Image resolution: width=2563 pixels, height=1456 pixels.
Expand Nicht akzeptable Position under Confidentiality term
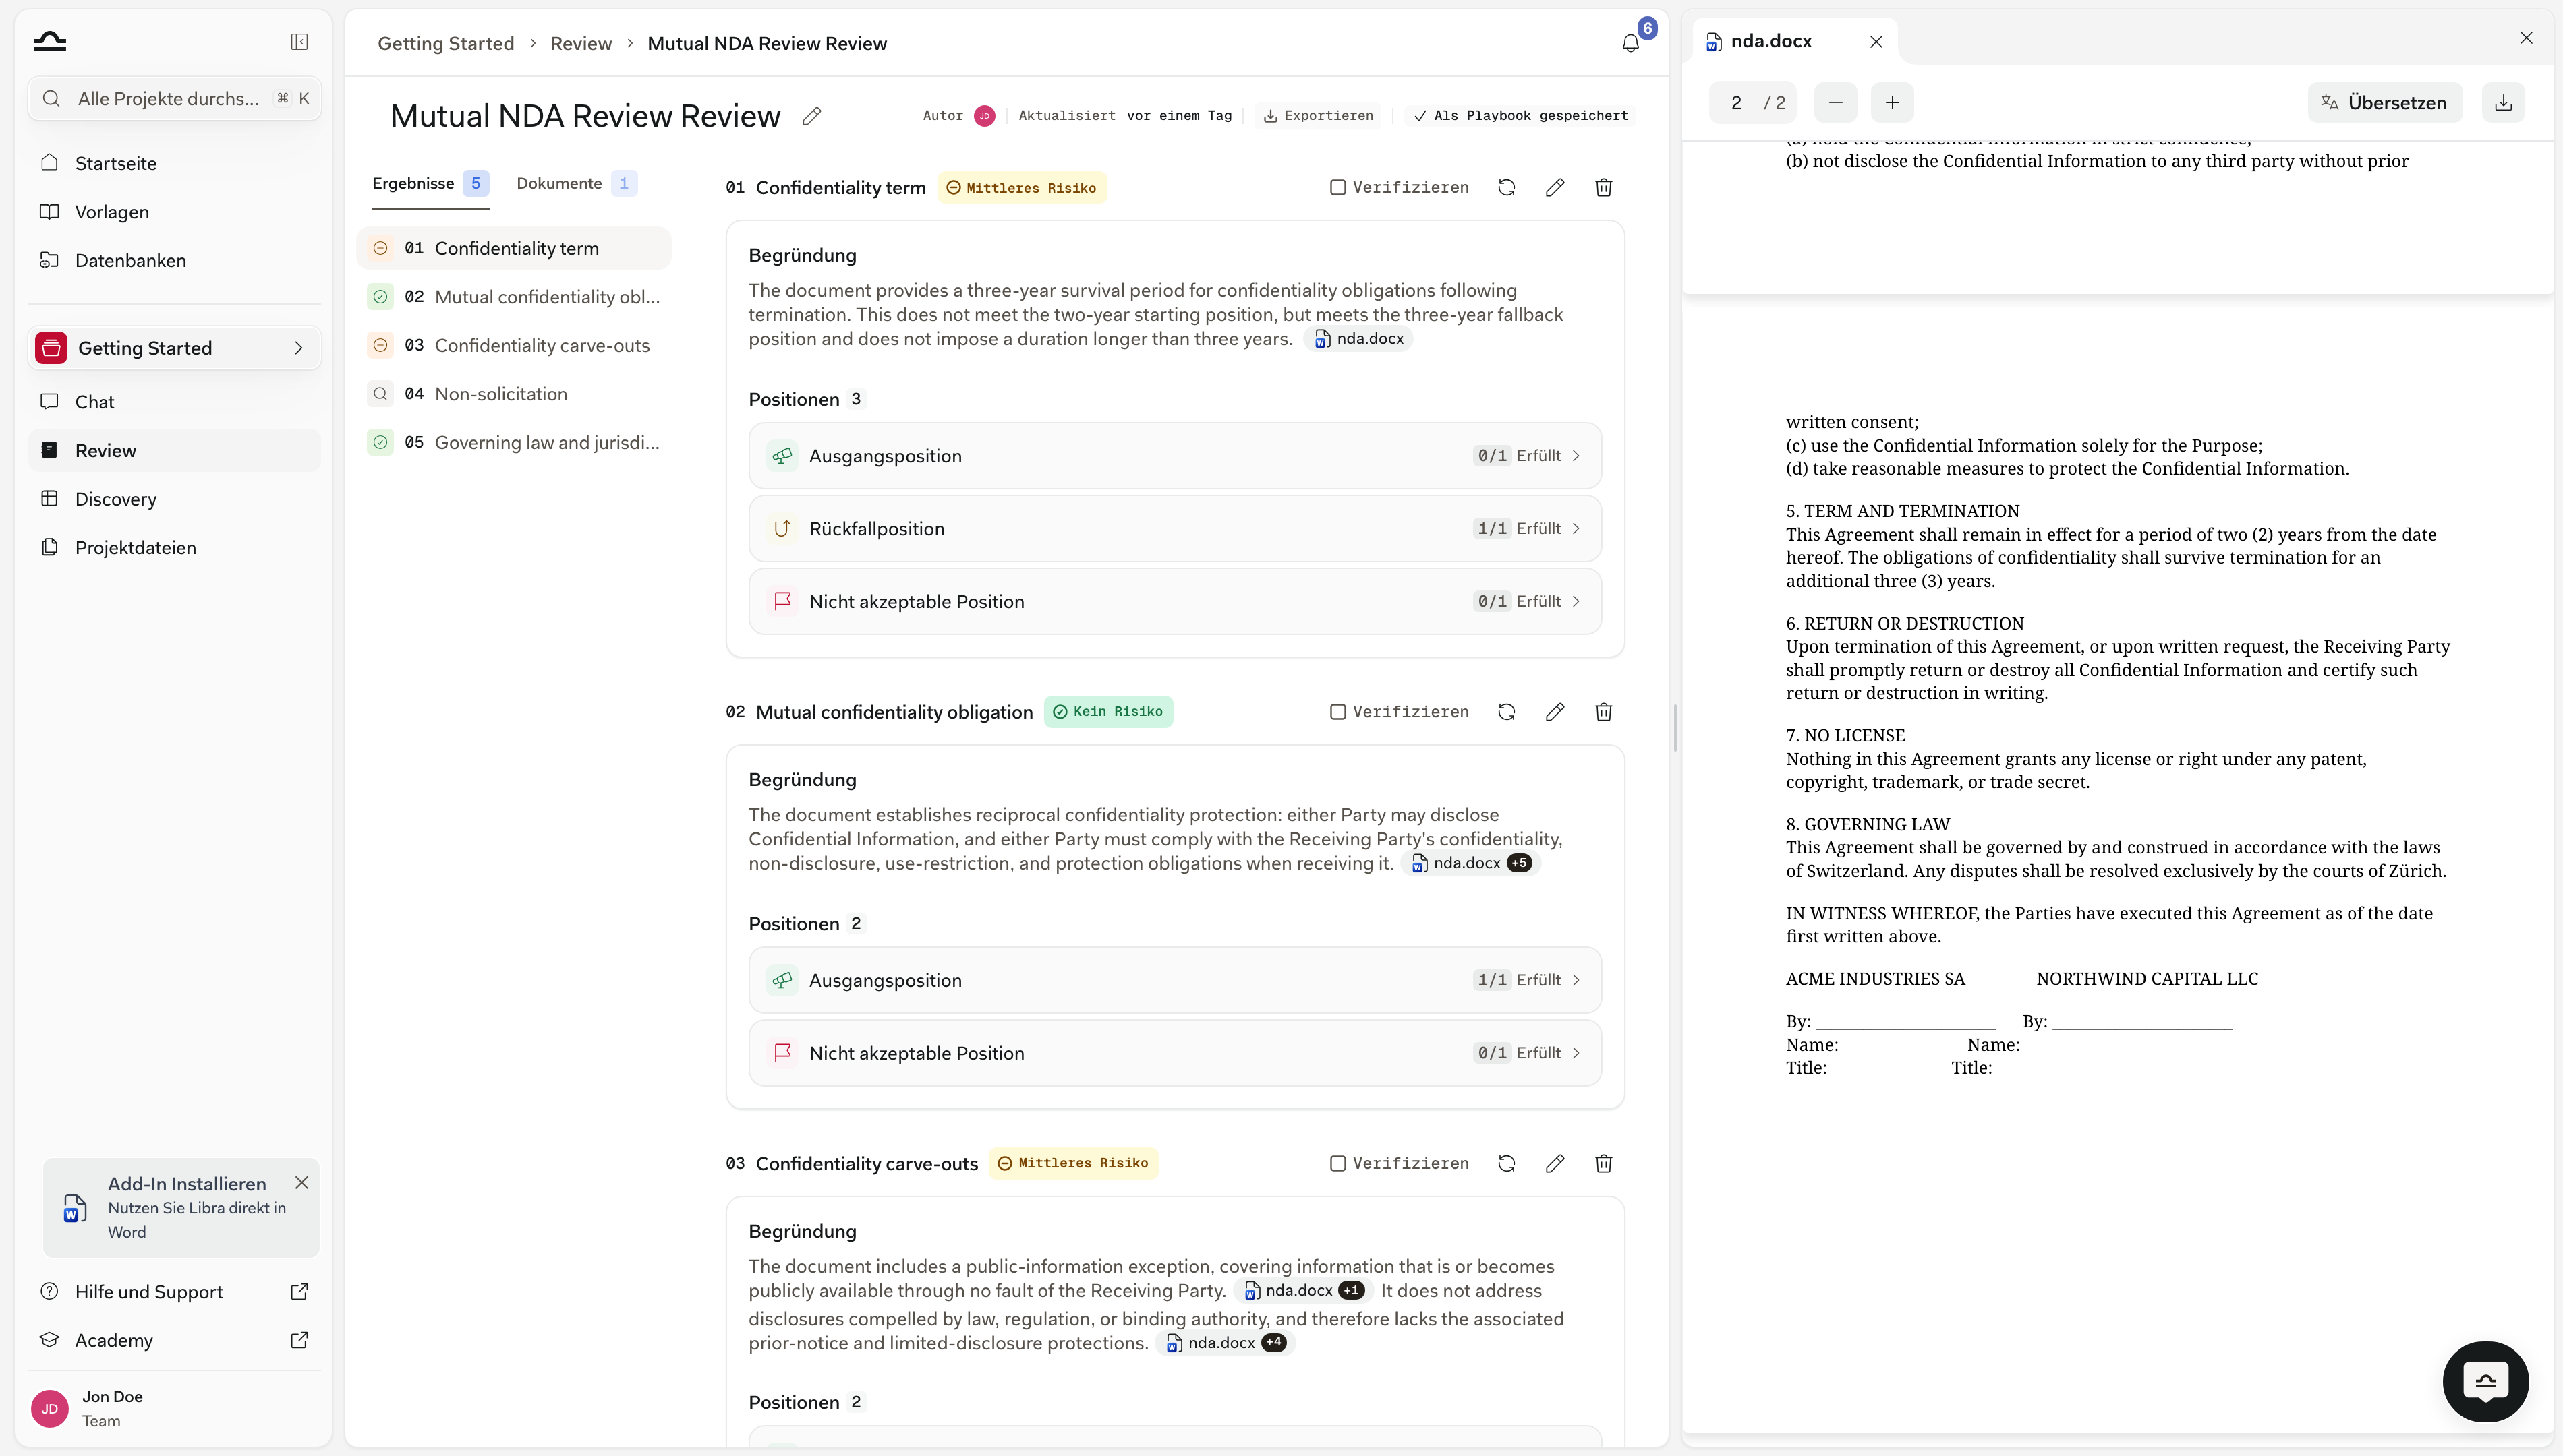pos(1174,602)
